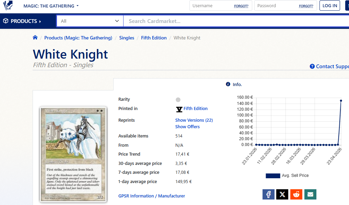Image resolution: width=349 pixels, height=205 pixels.
Task: Focus the Username input field
Action: [x=221, y=5]
